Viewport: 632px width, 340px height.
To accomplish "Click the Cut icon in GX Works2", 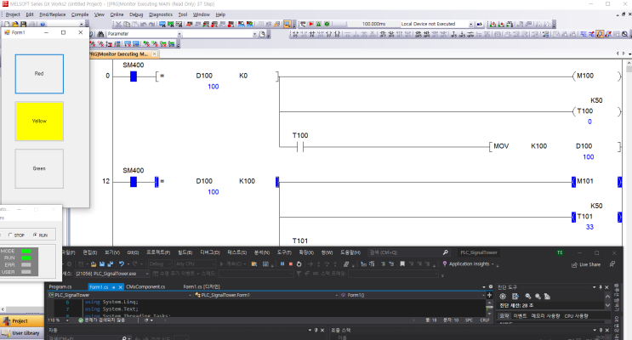I will [x=118, y=24].
